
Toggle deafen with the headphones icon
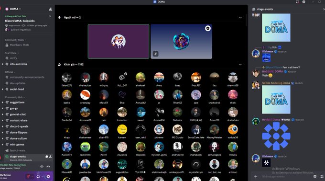[38, 177]
